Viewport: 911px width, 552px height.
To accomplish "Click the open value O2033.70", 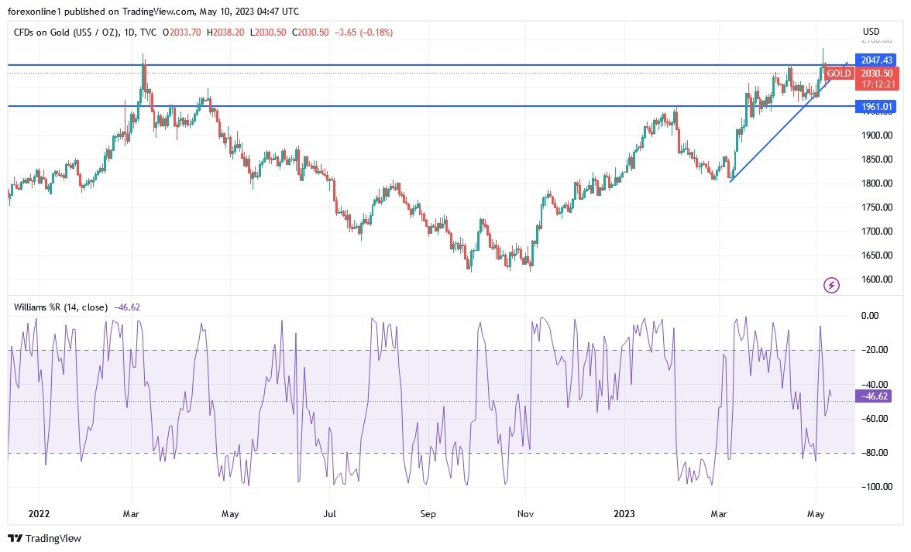I will click(x=182, y=33).
